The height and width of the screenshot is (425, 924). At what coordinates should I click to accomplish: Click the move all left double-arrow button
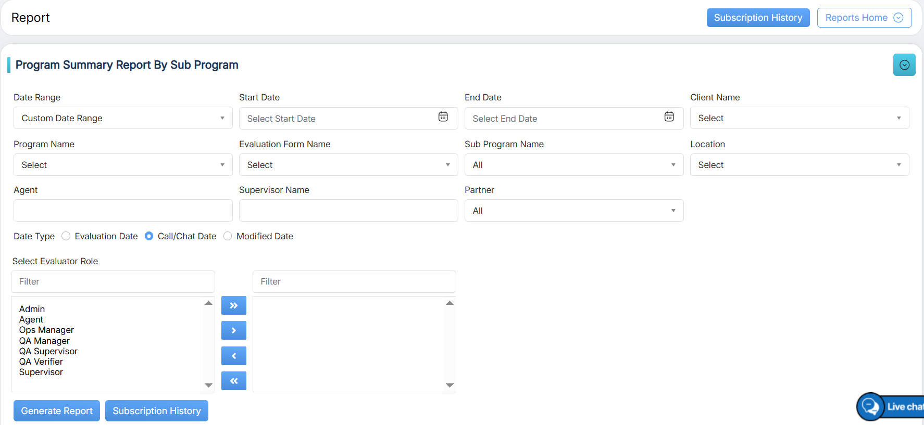tap(233, 381)
